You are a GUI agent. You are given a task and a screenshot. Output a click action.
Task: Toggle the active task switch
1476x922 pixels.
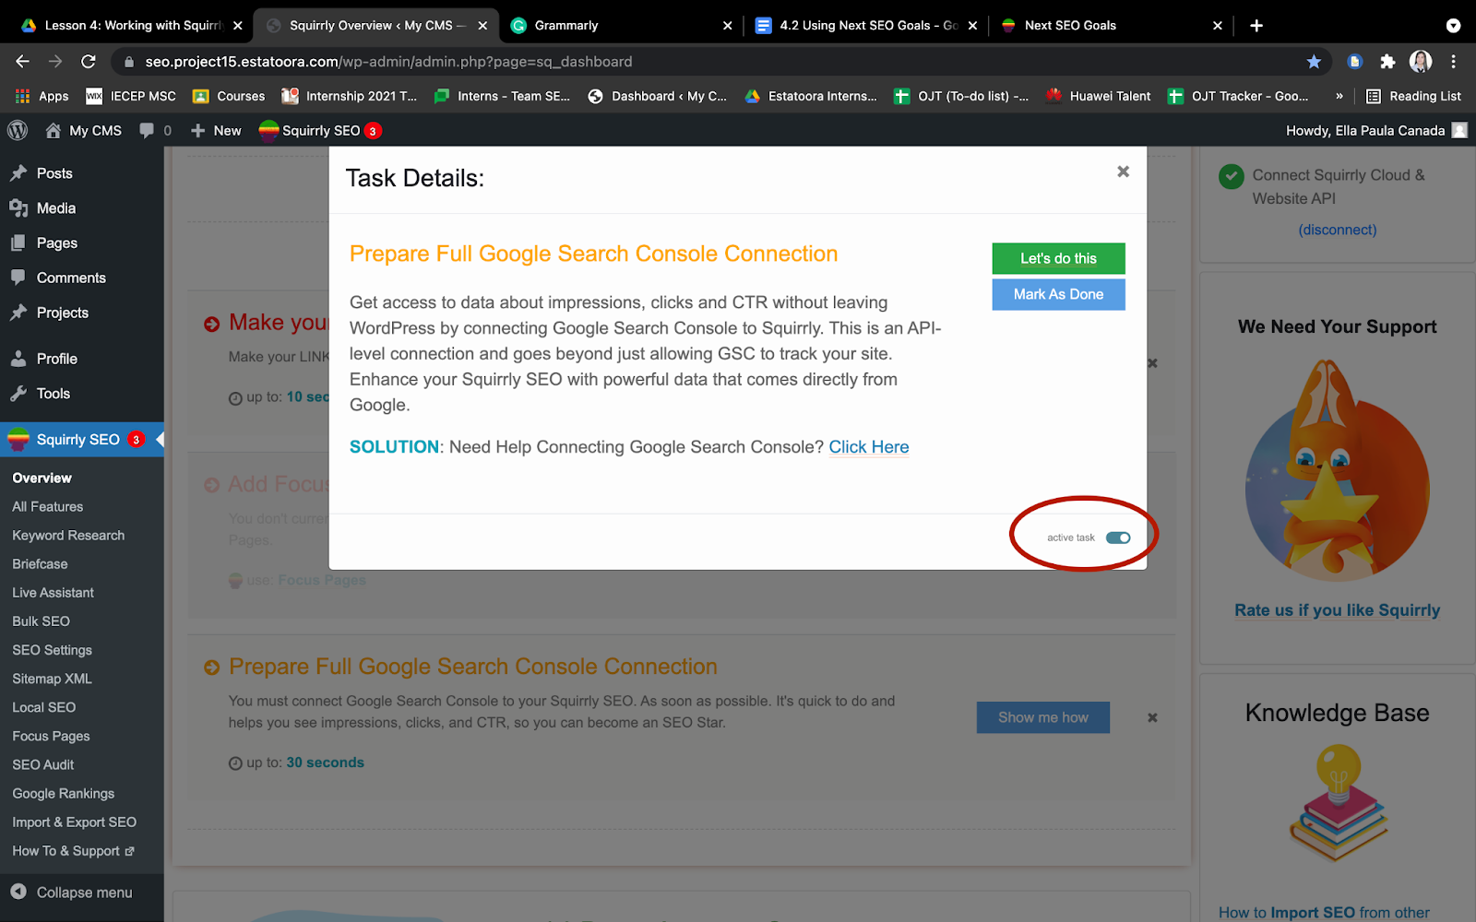point(1118,538)
